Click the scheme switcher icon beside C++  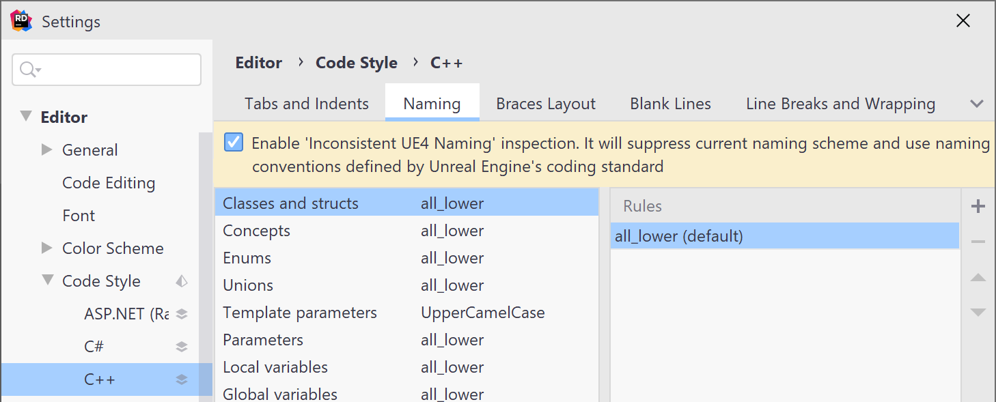click(182, 379)
